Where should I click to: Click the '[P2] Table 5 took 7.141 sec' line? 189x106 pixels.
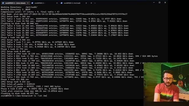[x=38, y=47]
